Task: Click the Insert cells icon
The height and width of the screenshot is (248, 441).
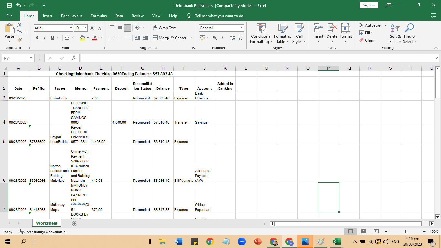Action: pyautogui.click(x=318, y=28)
